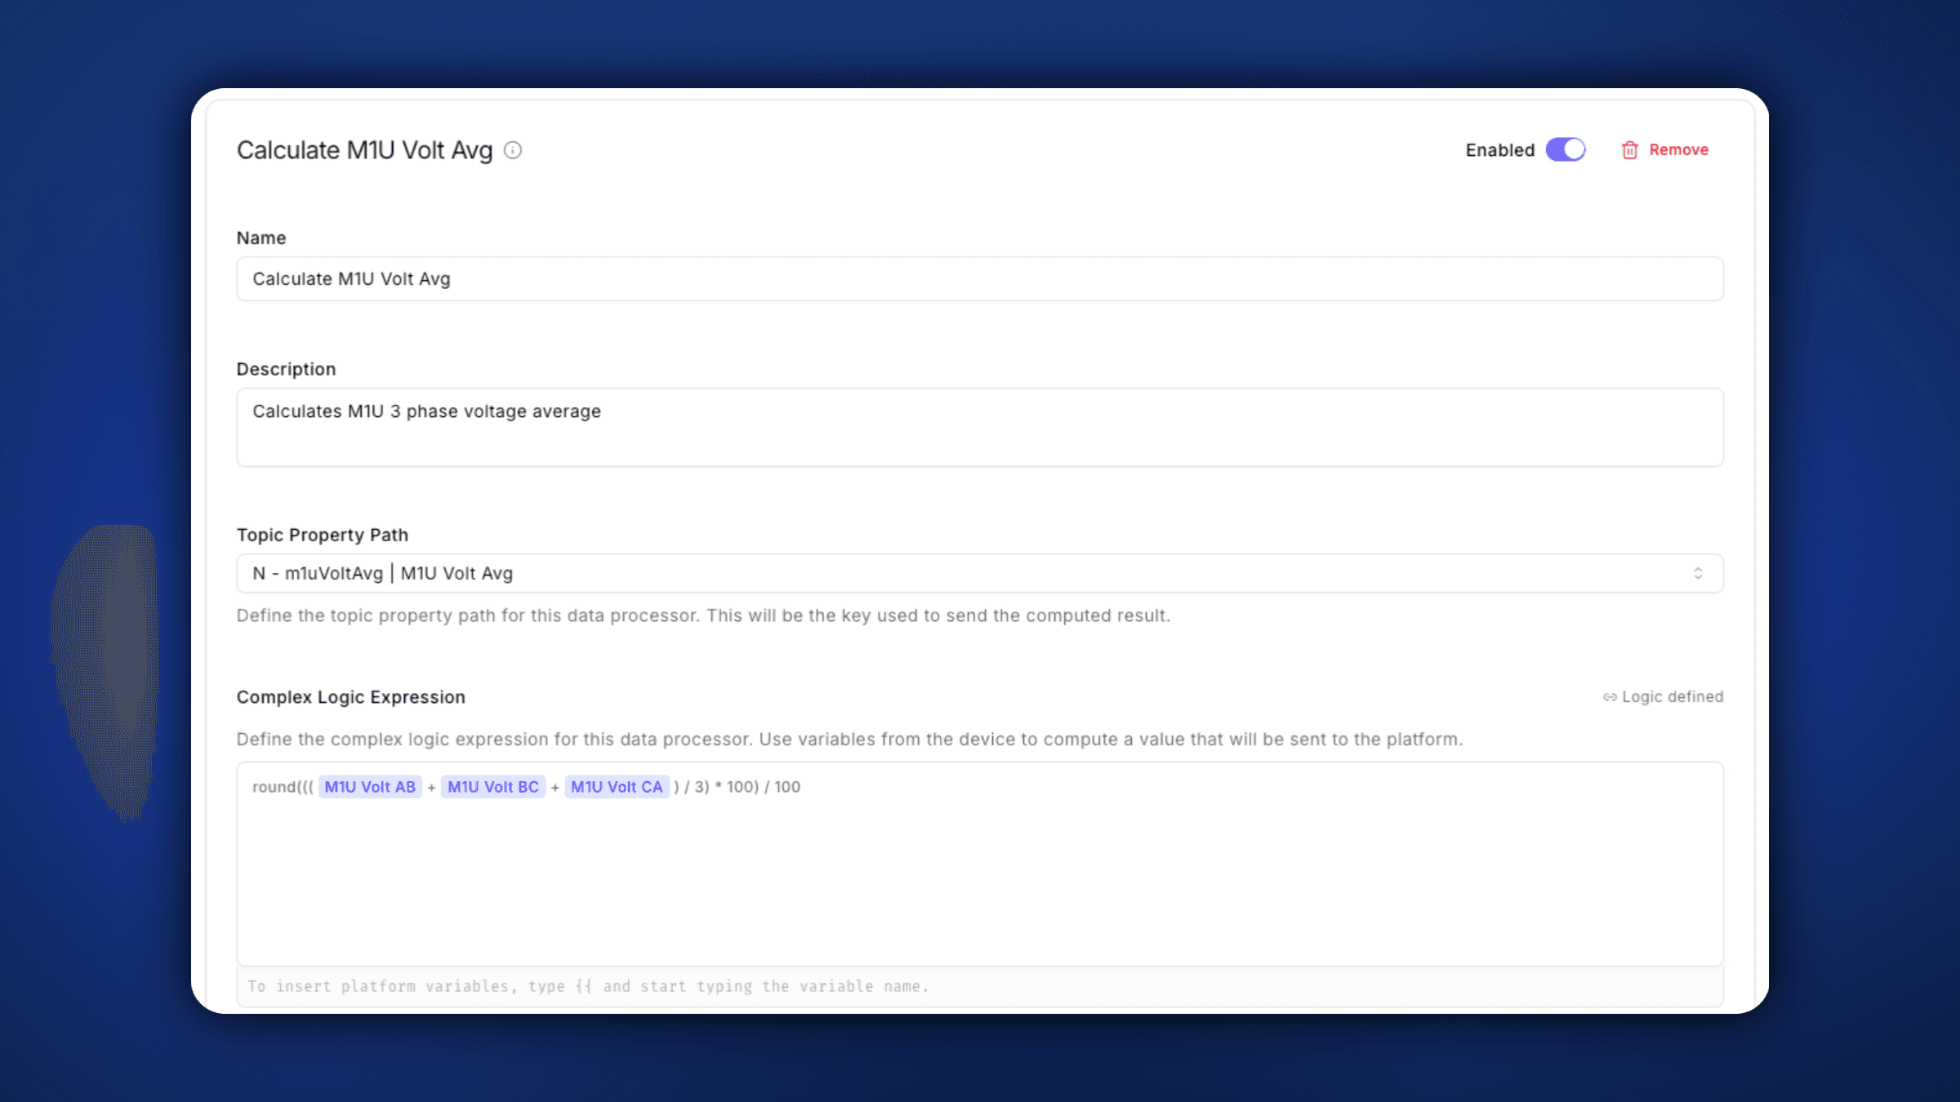This screenshot has width=1960, height=1102.
Task: Click the info icon beside the title
Action: point(513,150)
